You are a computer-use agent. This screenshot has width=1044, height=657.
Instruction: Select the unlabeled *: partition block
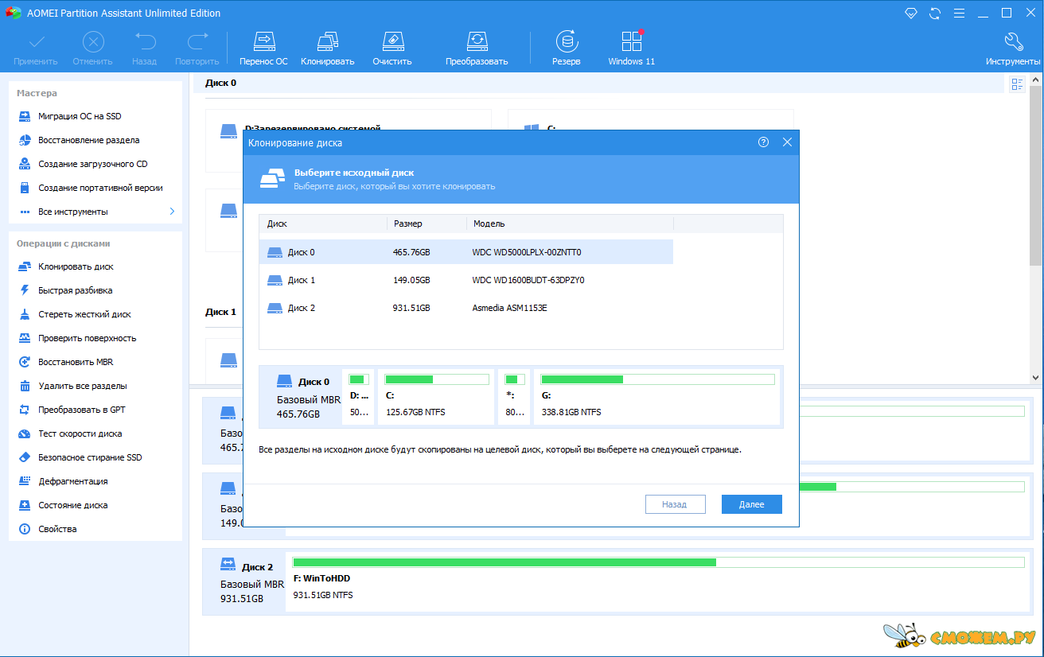tap(514, 396)
